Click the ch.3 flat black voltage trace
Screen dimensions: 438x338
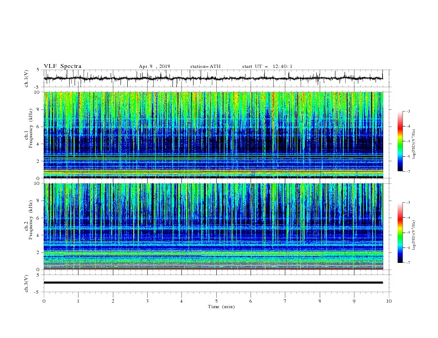[213, 283]
